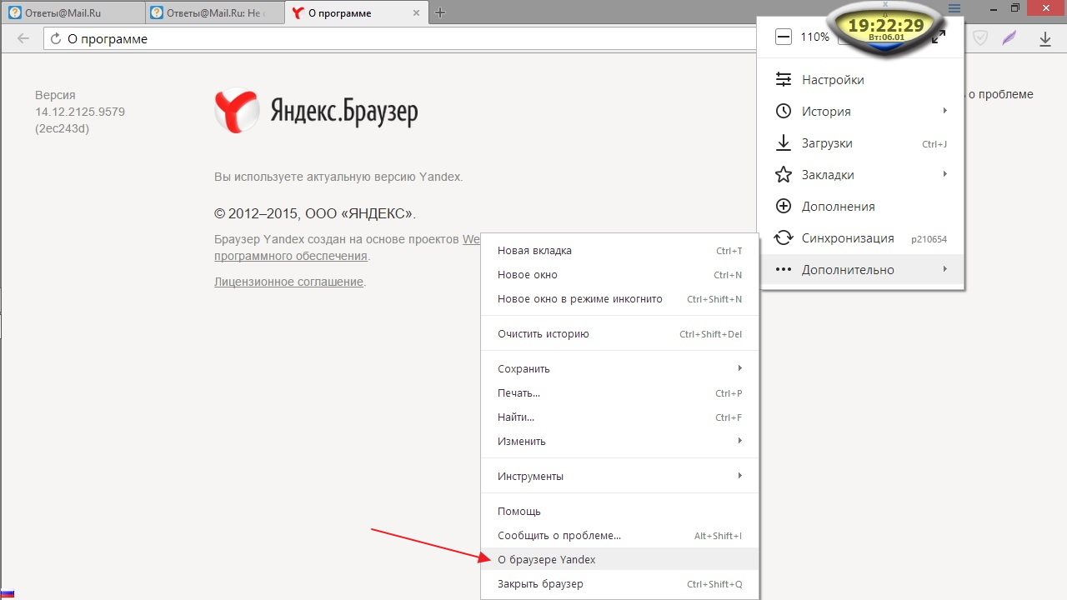Click the History clock icon

784,112
